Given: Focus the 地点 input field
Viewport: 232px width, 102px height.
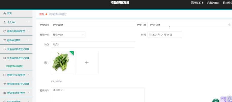Looking at the screenshot, I should 93,44.
